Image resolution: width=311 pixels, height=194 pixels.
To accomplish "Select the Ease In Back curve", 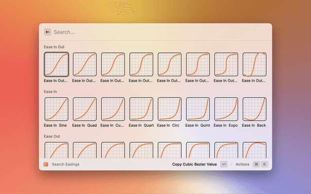I will 254,109.
